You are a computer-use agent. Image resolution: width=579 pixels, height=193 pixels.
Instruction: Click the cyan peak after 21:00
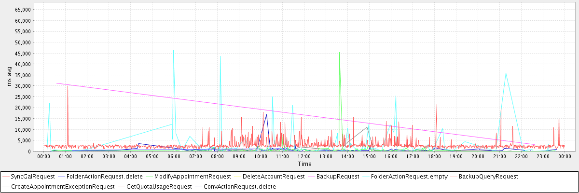click(x=506, y=73)
